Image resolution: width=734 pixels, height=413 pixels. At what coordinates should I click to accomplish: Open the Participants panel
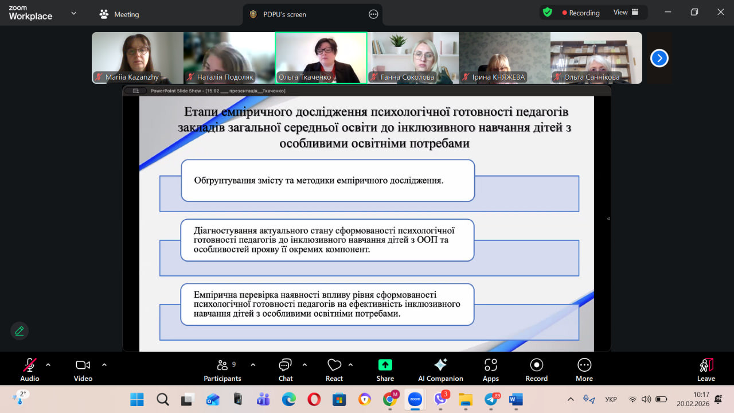click(222, 369)
